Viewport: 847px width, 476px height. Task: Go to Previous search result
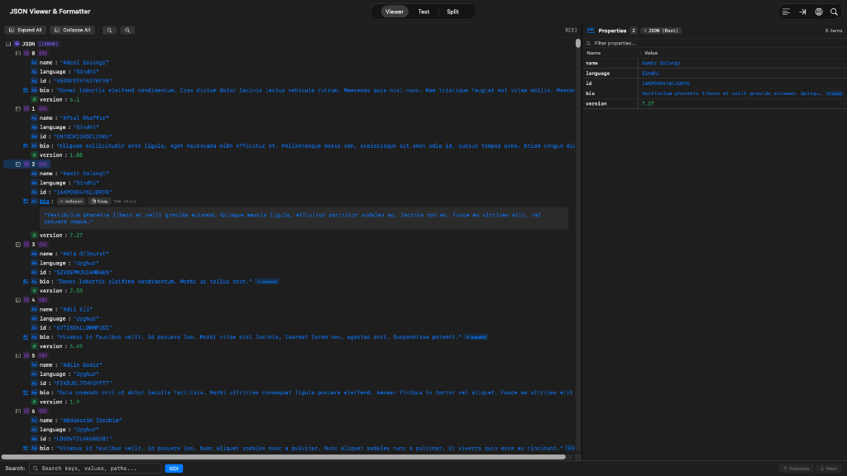tap(797, 469)
